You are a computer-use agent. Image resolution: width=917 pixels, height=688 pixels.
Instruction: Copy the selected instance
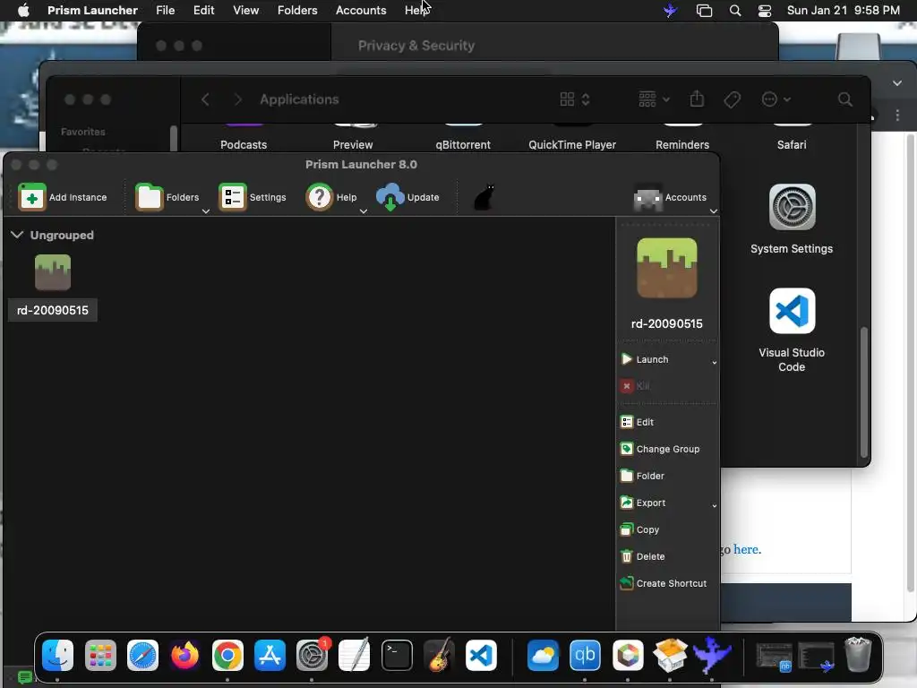[x=639, y=529]
